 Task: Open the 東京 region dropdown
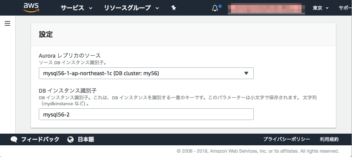coord(321,8)
